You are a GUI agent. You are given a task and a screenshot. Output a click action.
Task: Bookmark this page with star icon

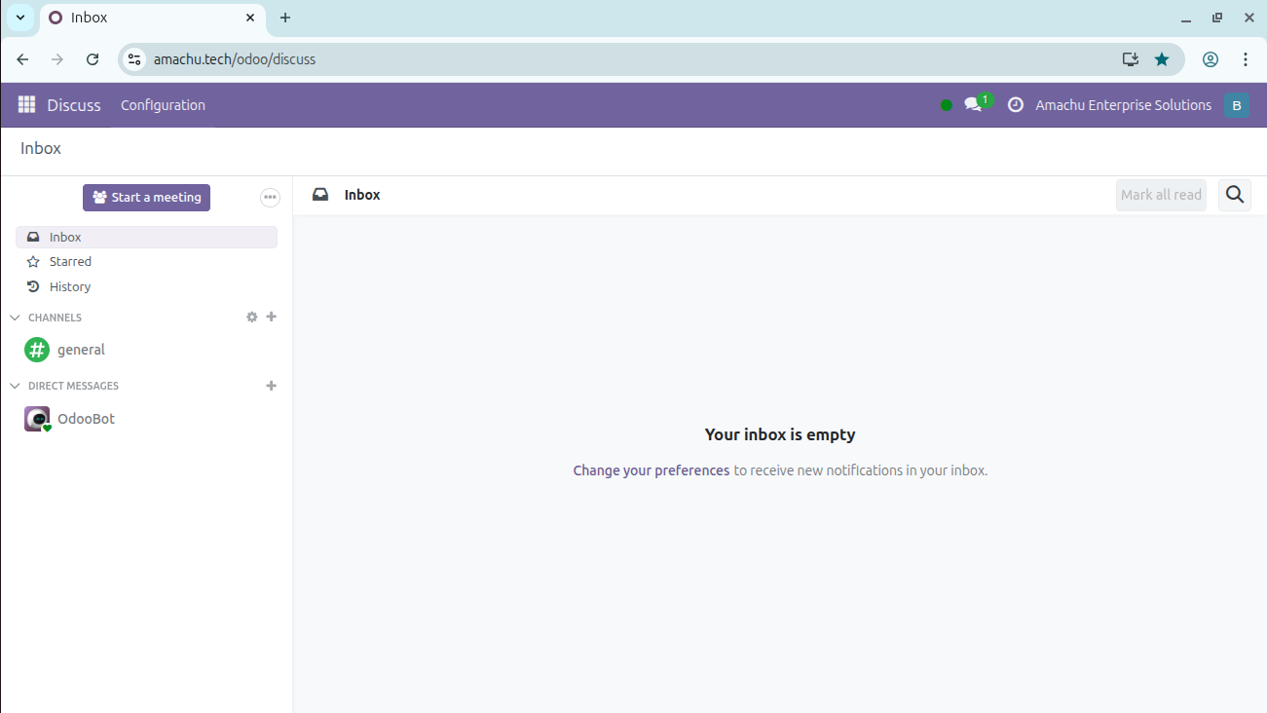(x=1161, y=59)
